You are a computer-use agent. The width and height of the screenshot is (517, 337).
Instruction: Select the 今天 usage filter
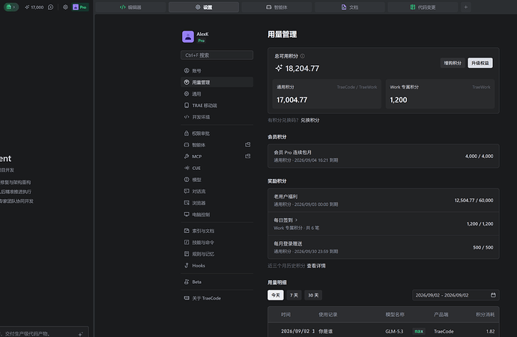coord(275,295)
